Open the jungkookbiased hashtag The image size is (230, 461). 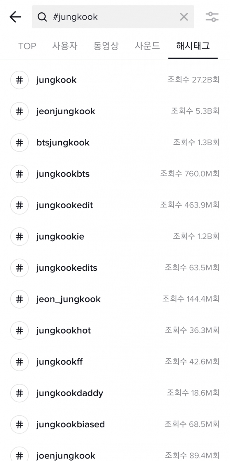tap(115, 424)
